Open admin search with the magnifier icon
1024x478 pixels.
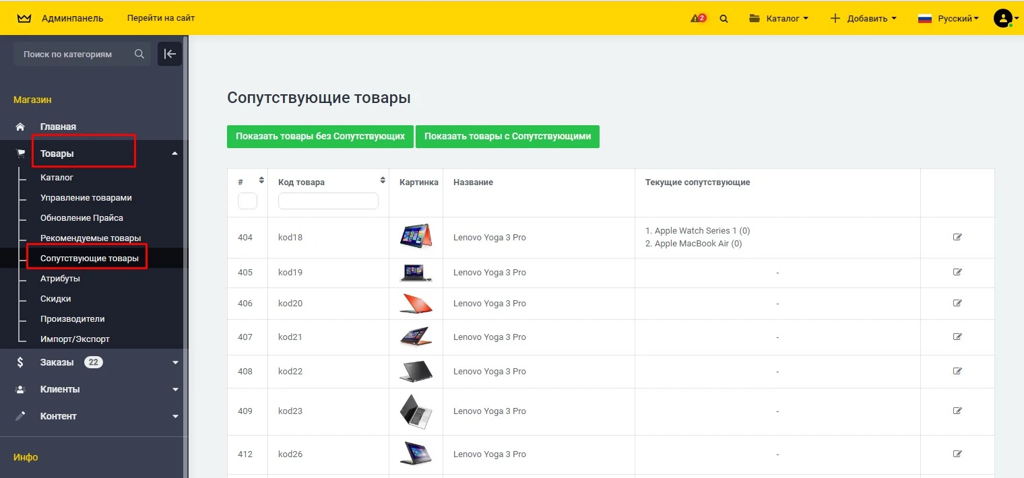[724, 18]
